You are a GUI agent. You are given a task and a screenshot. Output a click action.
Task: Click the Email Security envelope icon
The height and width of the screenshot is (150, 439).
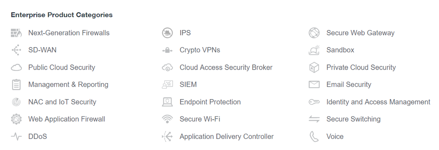[314, 85]
